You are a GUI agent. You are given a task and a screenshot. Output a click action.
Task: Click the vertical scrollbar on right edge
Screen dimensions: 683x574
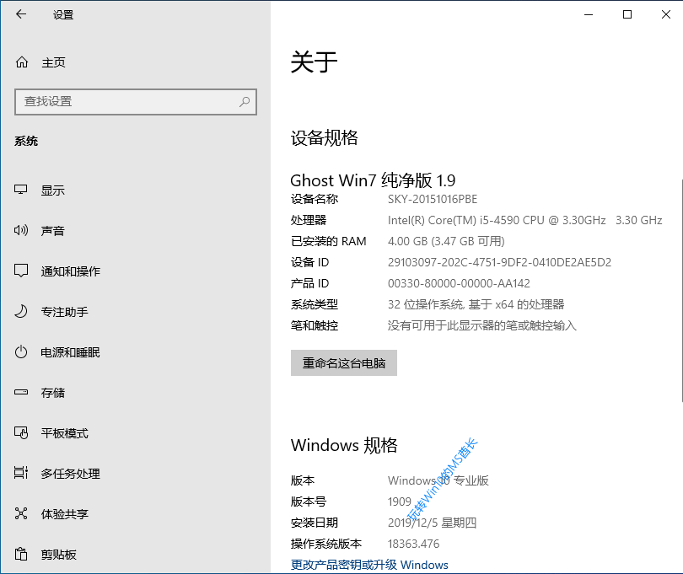click(x=680, y=290)
